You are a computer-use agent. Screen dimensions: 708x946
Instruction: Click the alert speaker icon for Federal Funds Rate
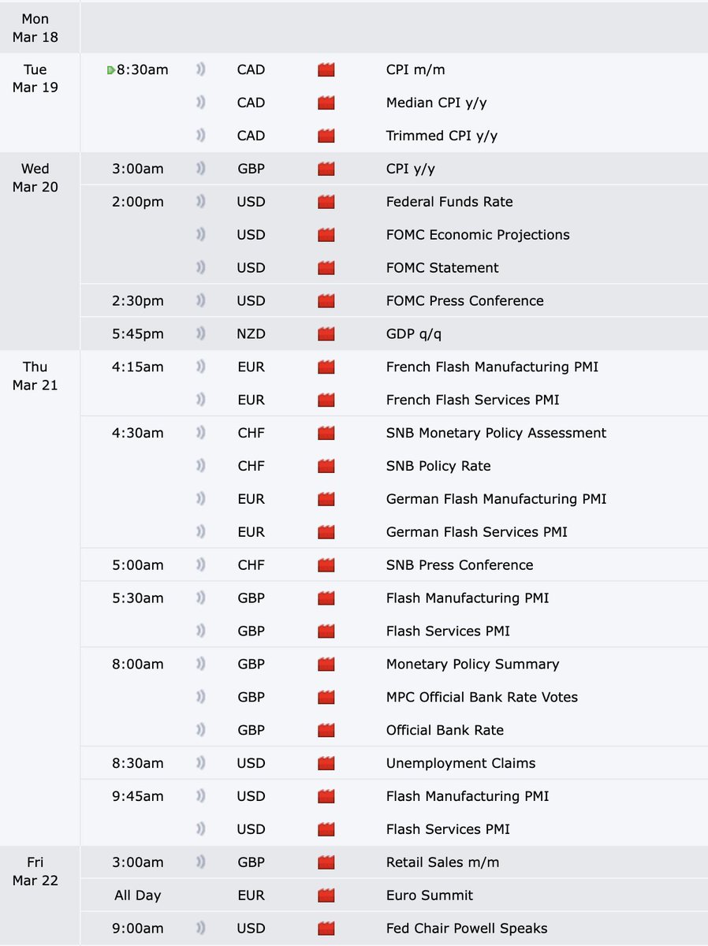201,202
